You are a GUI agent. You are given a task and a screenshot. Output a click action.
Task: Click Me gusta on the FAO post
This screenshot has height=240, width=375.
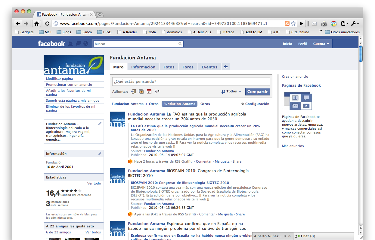pos(222,161)
